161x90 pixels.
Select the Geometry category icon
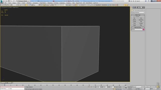132,10
